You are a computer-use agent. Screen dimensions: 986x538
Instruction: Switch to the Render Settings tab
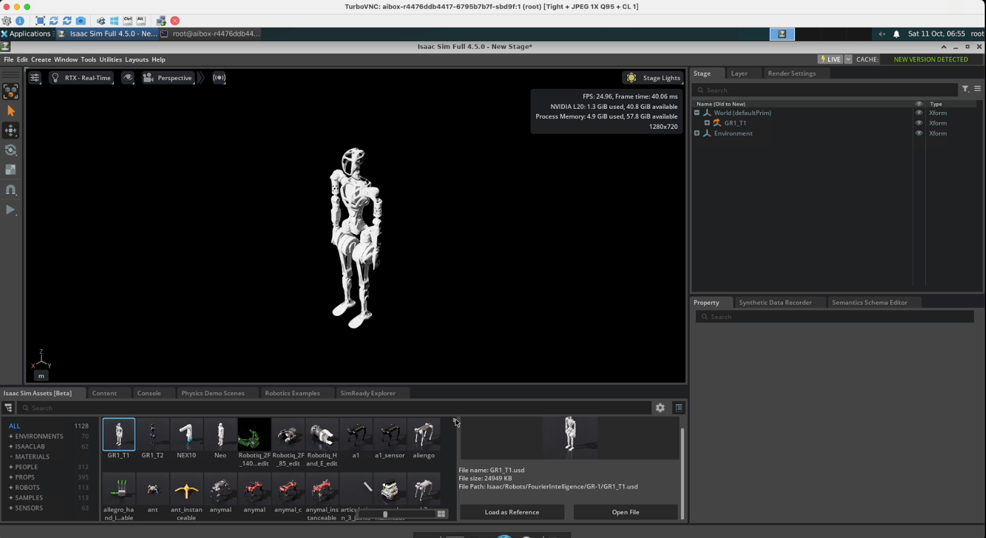791,73
